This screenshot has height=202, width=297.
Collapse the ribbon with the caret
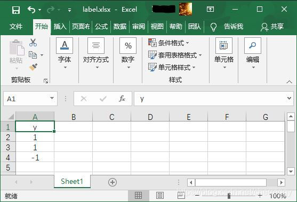(289, 82)
